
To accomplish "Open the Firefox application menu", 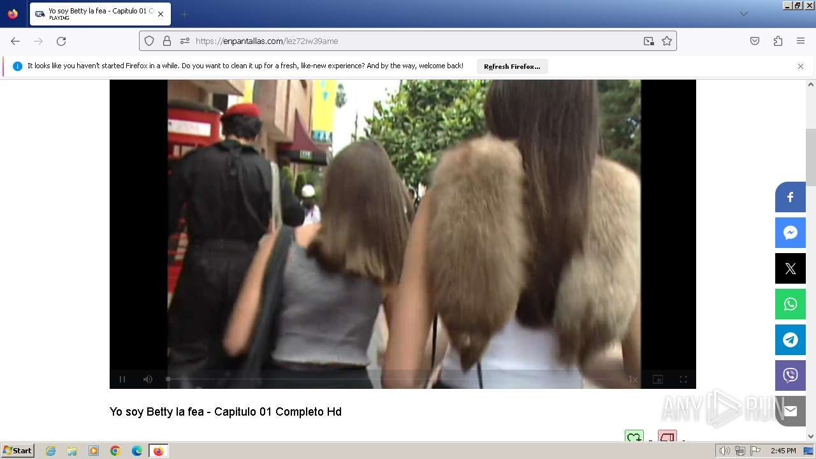I will pos(801,41).
